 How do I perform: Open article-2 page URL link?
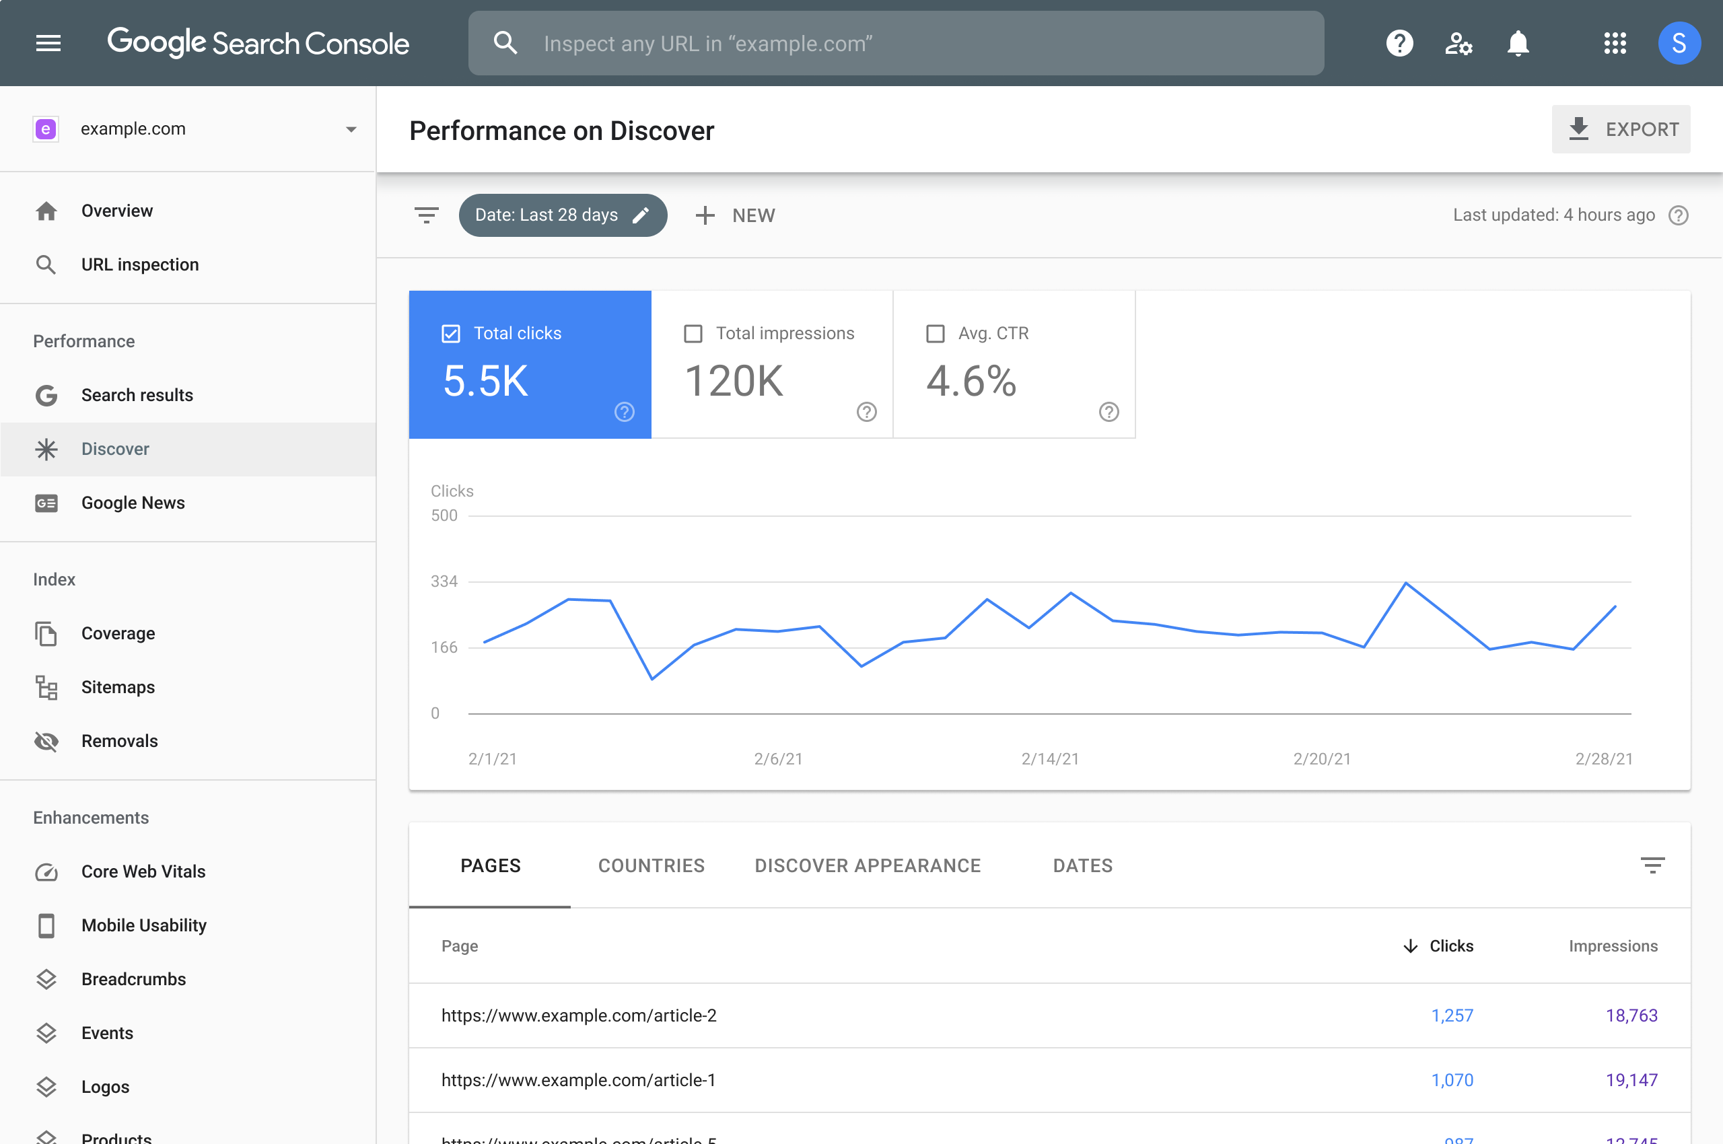click(578, 1015)
